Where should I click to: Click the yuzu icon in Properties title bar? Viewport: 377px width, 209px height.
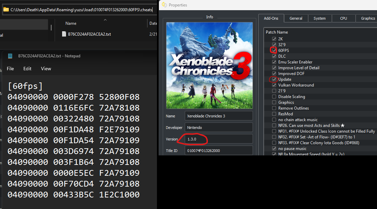[x=164, y=5]
